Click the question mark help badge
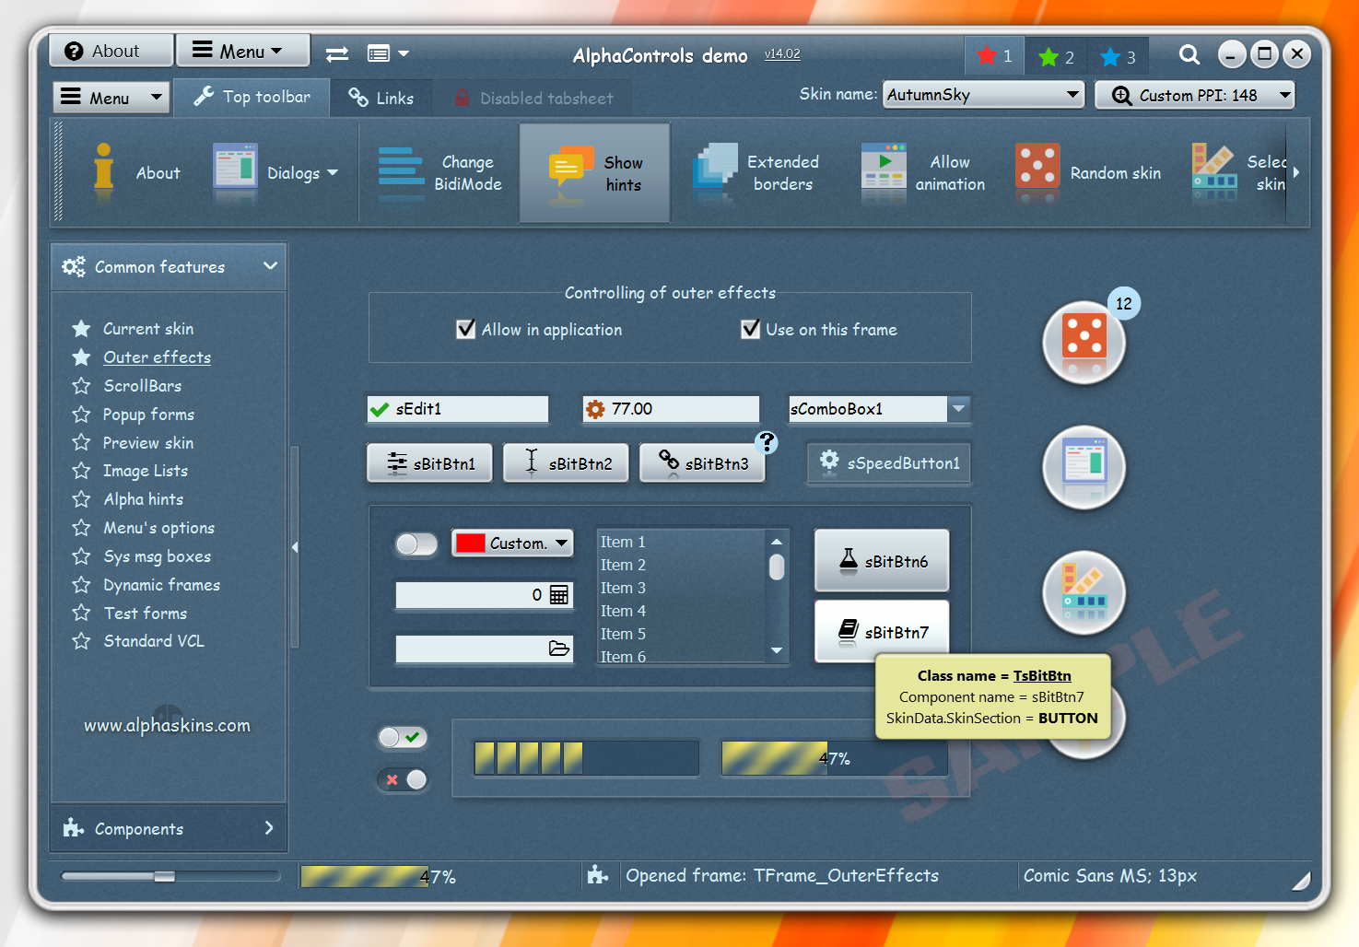Screen dimensions: 1359x947 pyautogui.click(x=767, y=442)
